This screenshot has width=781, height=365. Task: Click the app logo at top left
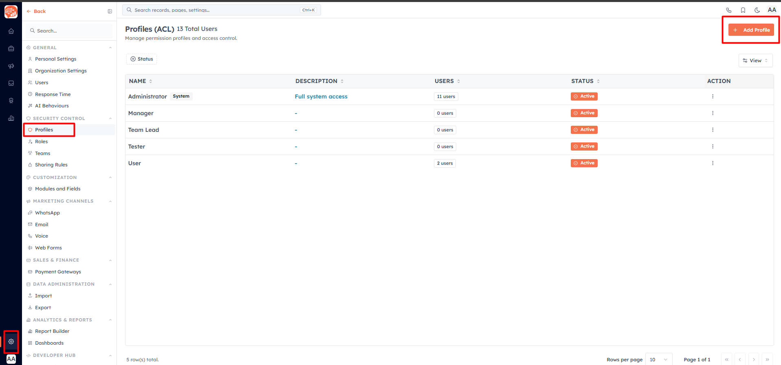pyautogui.click(x=11, y=12)
